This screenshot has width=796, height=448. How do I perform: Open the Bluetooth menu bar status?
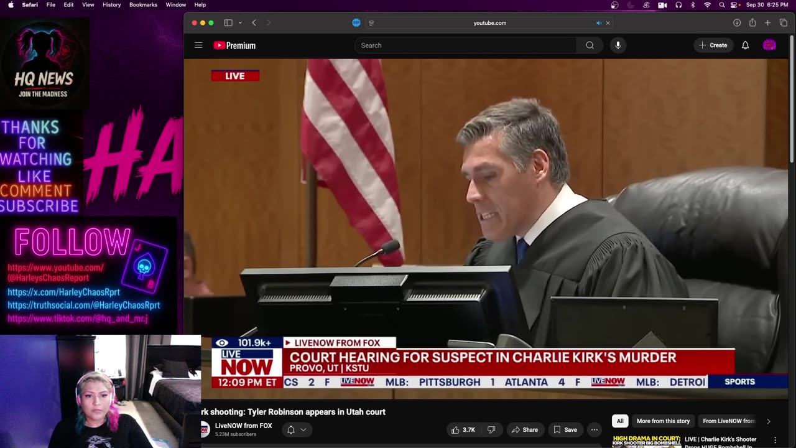693,4
